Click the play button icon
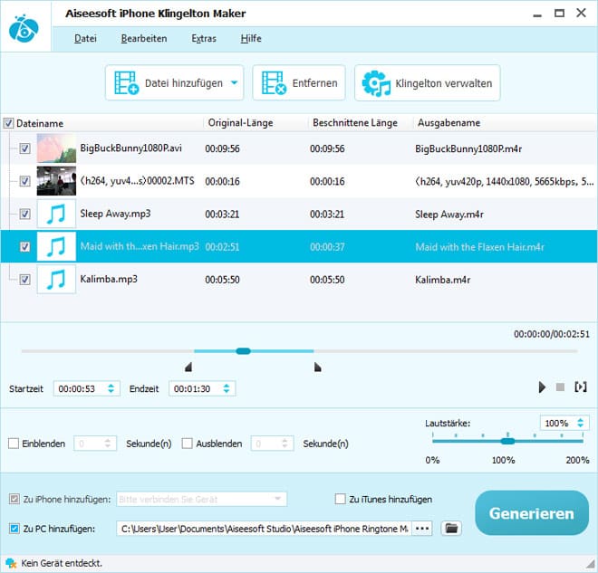This screenshot has width=598, height=573. [542, 387]
